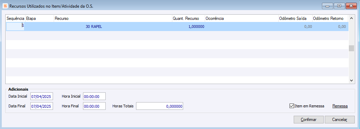Click the Sequência cell with value 1
This screenshot has width=360, height=129.
[15, 26]
